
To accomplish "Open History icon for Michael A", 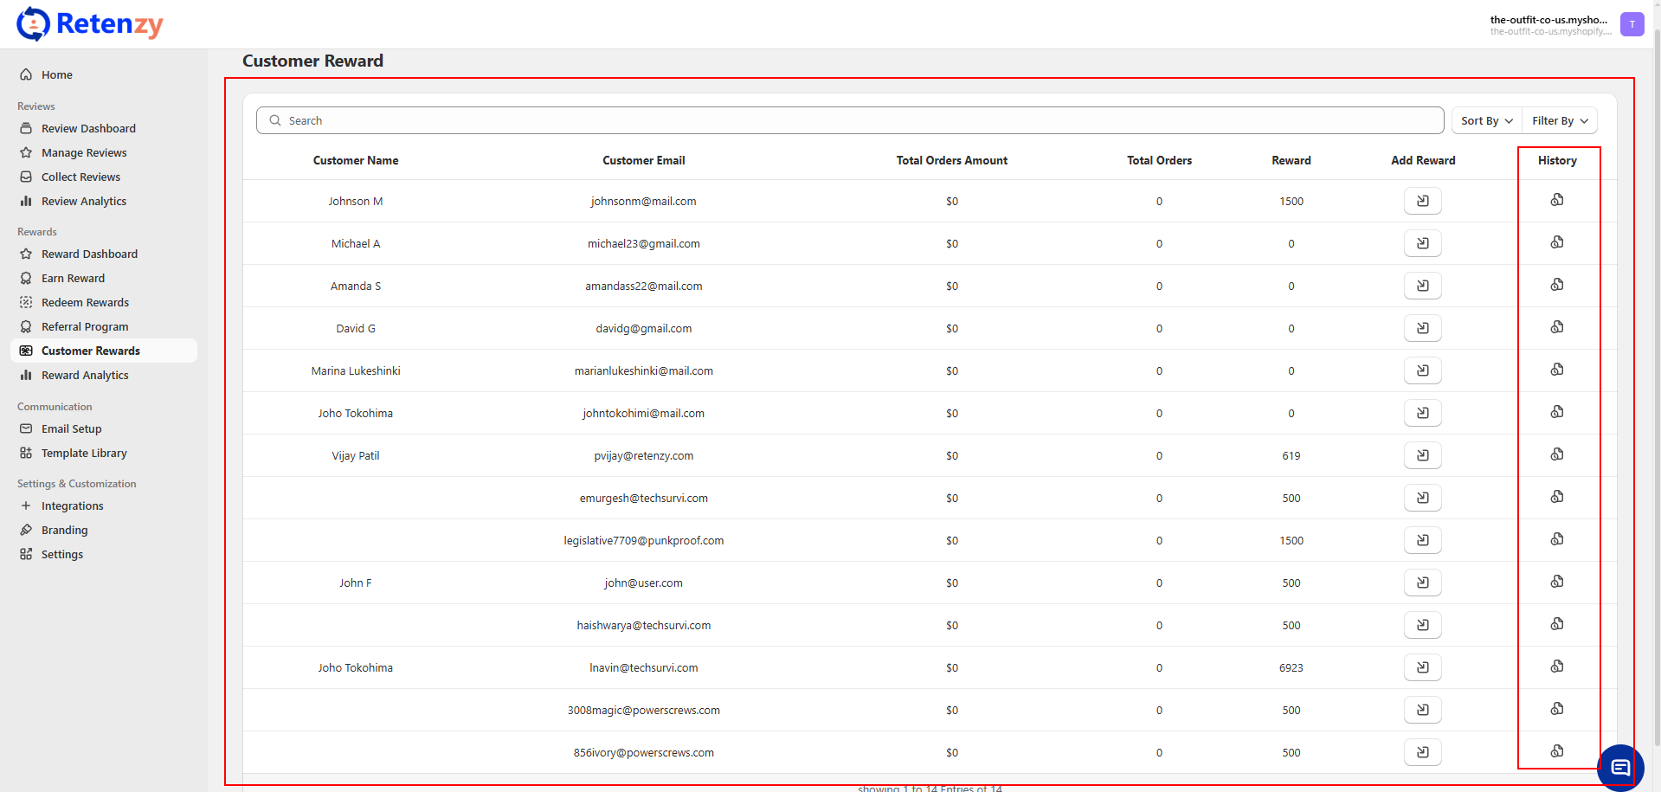I will pos(1556,242).
